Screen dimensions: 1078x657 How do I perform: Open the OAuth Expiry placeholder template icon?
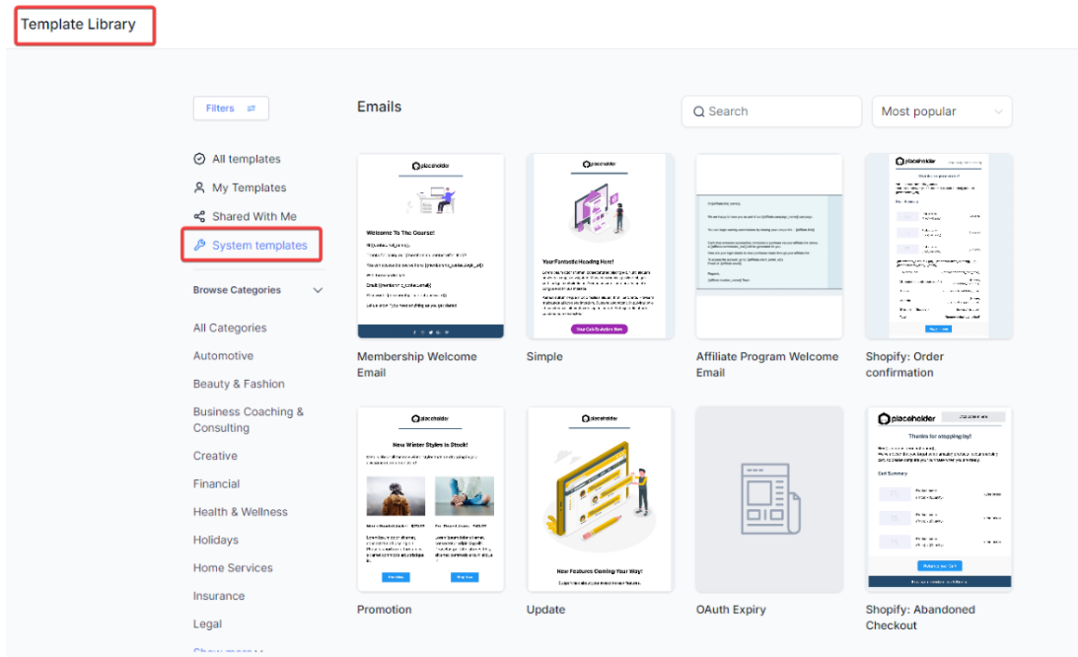pyautogui.click(x=769, y=499)
